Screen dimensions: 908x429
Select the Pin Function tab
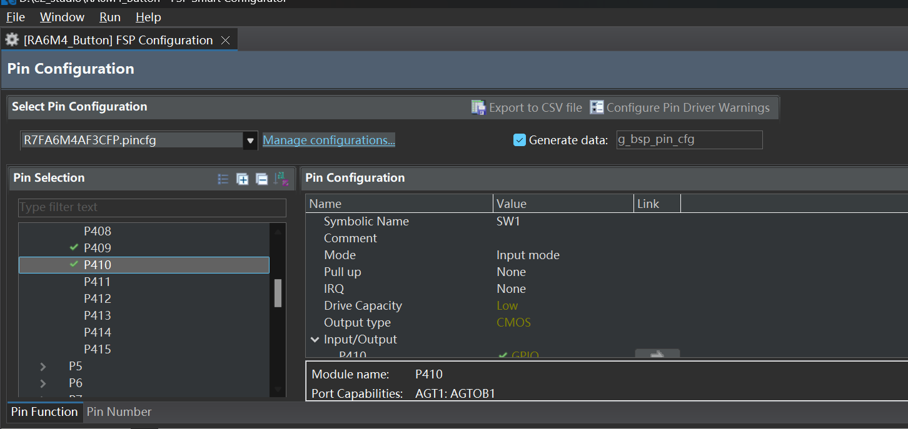(x=44, y=412)
